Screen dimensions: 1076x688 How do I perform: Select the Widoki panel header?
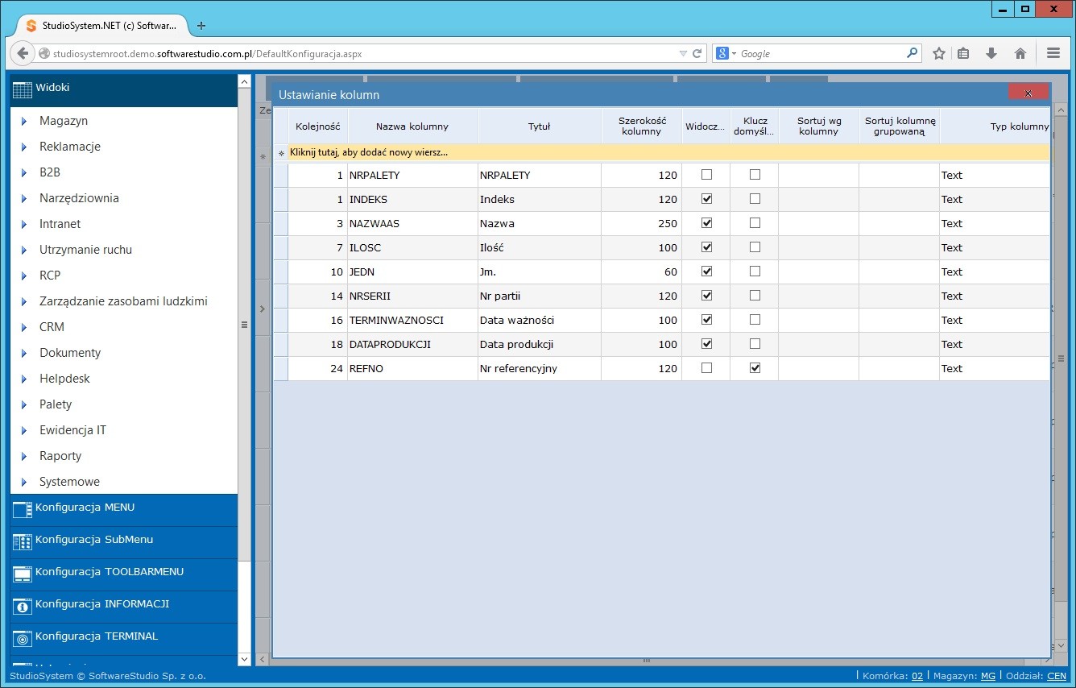[124, 90]
